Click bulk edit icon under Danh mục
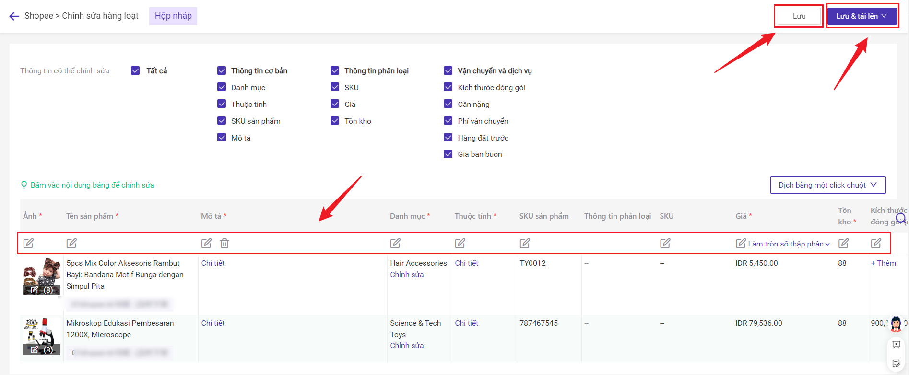 (x=395, y=244)
